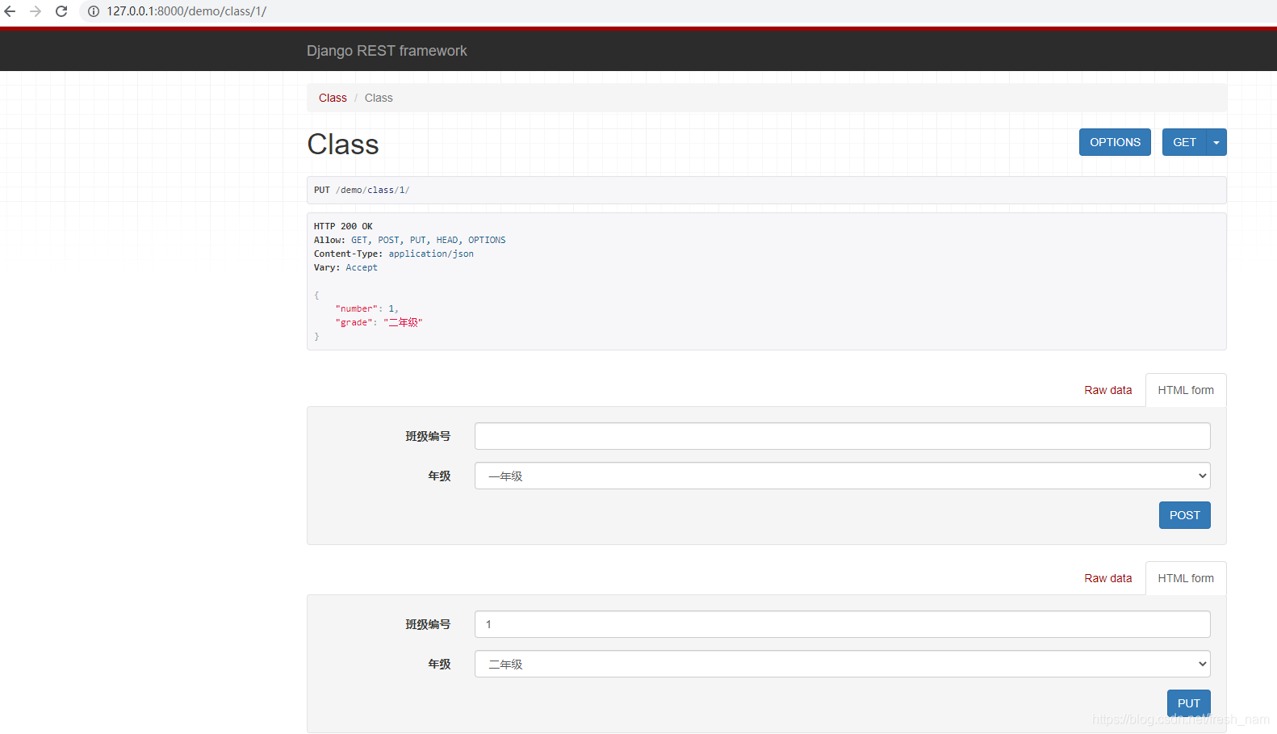Select HTML form tab in POST form
Screen dimensions: 1277x734
1186,390
